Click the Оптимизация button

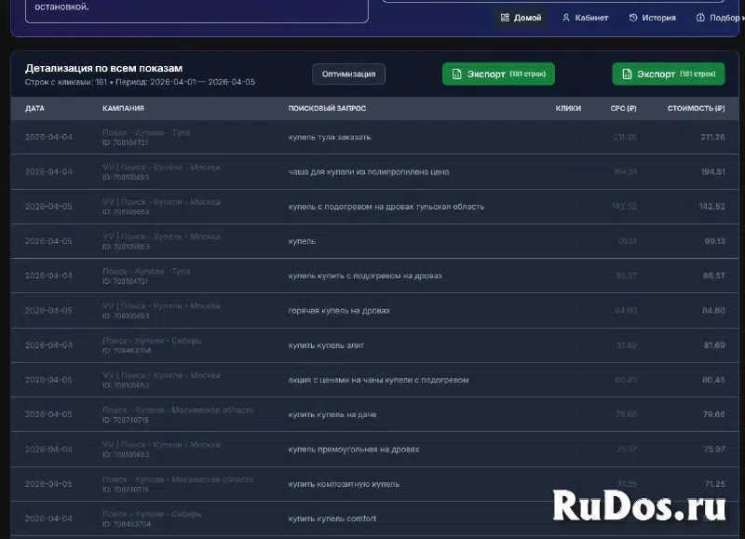click(x=348, y=74)
